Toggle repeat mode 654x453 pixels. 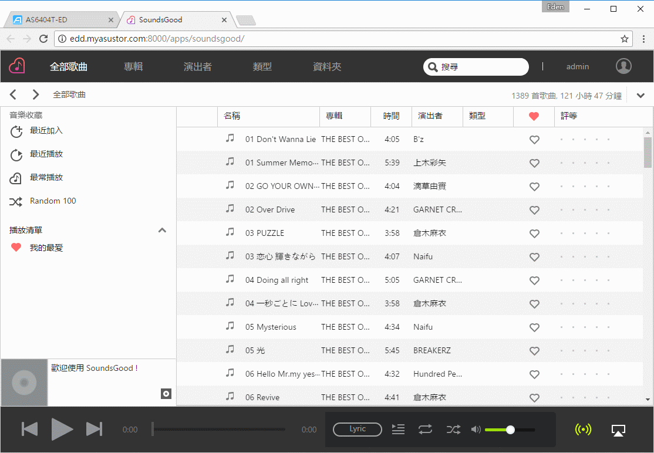click(426, 430)
